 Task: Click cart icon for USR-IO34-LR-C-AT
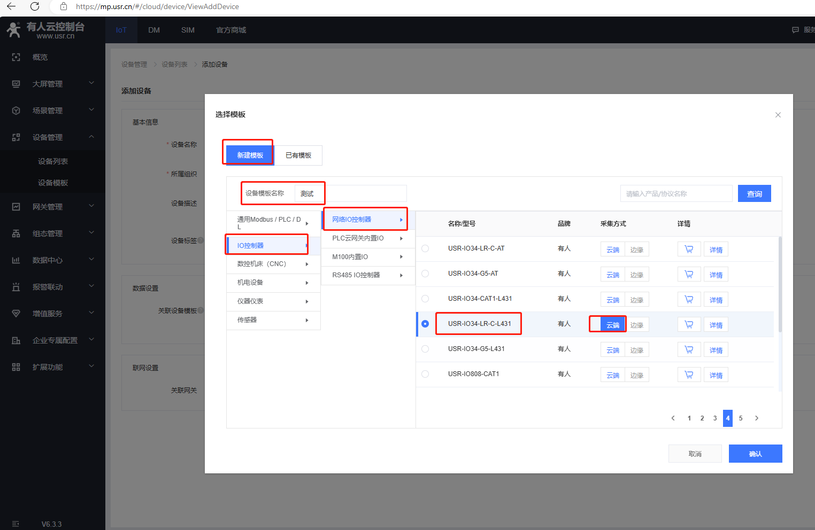pos(689,250)
